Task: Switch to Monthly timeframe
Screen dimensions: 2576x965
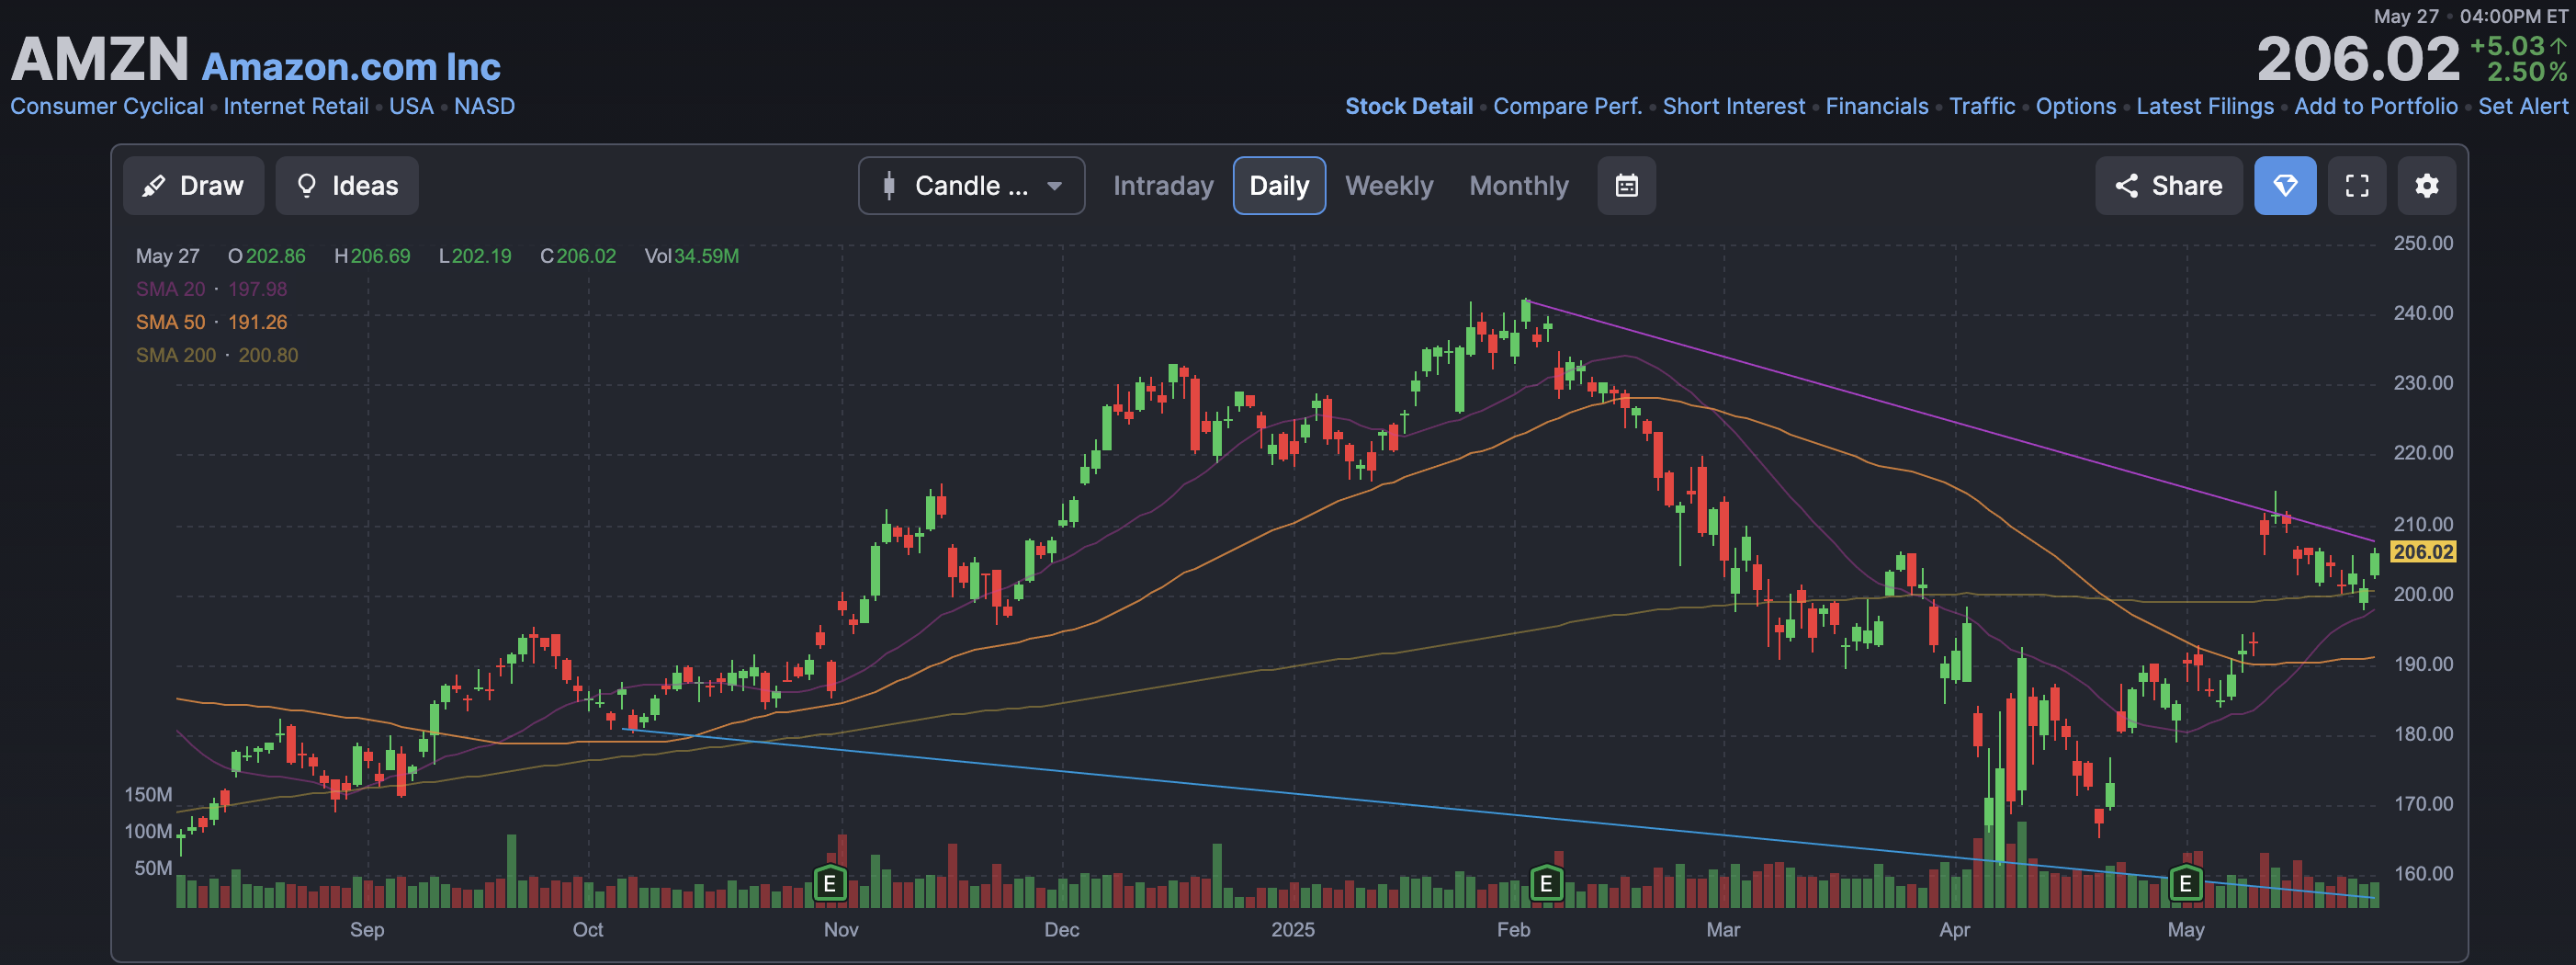Action: click(1518, 186)
